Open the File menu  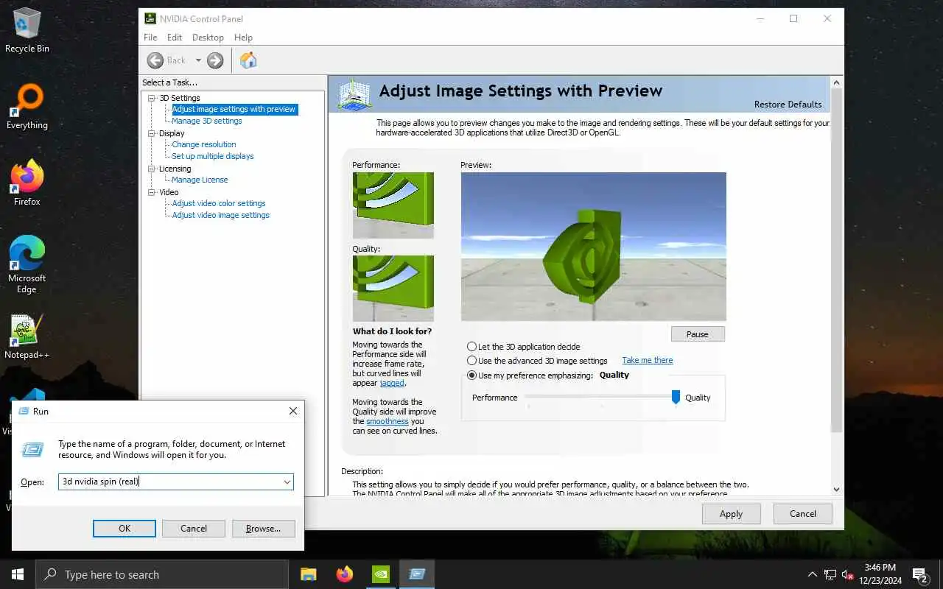tap(150, 38)
